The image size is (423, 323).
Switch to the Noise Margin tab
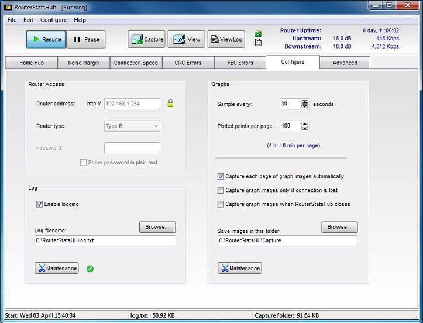click(x=84, y=63)
